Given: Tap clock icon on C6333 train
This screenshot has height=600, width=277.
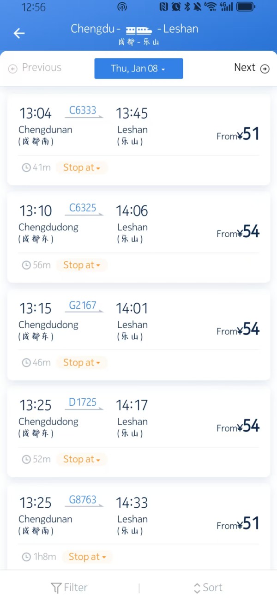Looking at the screenshot, I should click(x=26, y=168).
